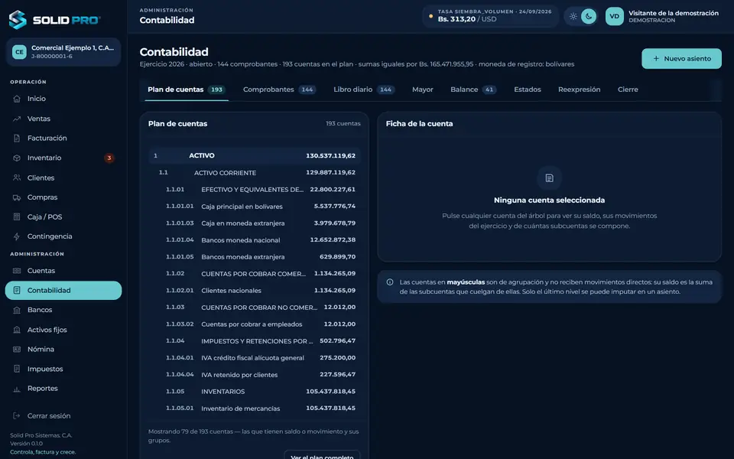
Task: Select 1.1.01 EFECTIVO Y EQUIVALENTES row
Action: coord(254,189)
